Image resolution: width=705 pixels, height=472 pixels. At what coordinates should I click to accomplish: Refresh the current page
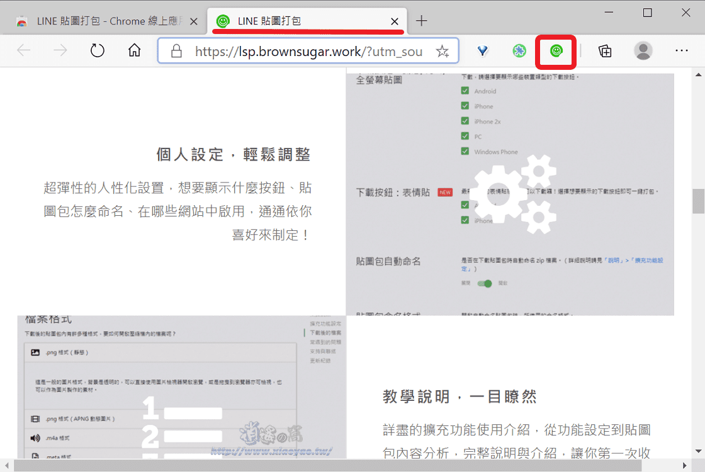click(x=97, y=50)
